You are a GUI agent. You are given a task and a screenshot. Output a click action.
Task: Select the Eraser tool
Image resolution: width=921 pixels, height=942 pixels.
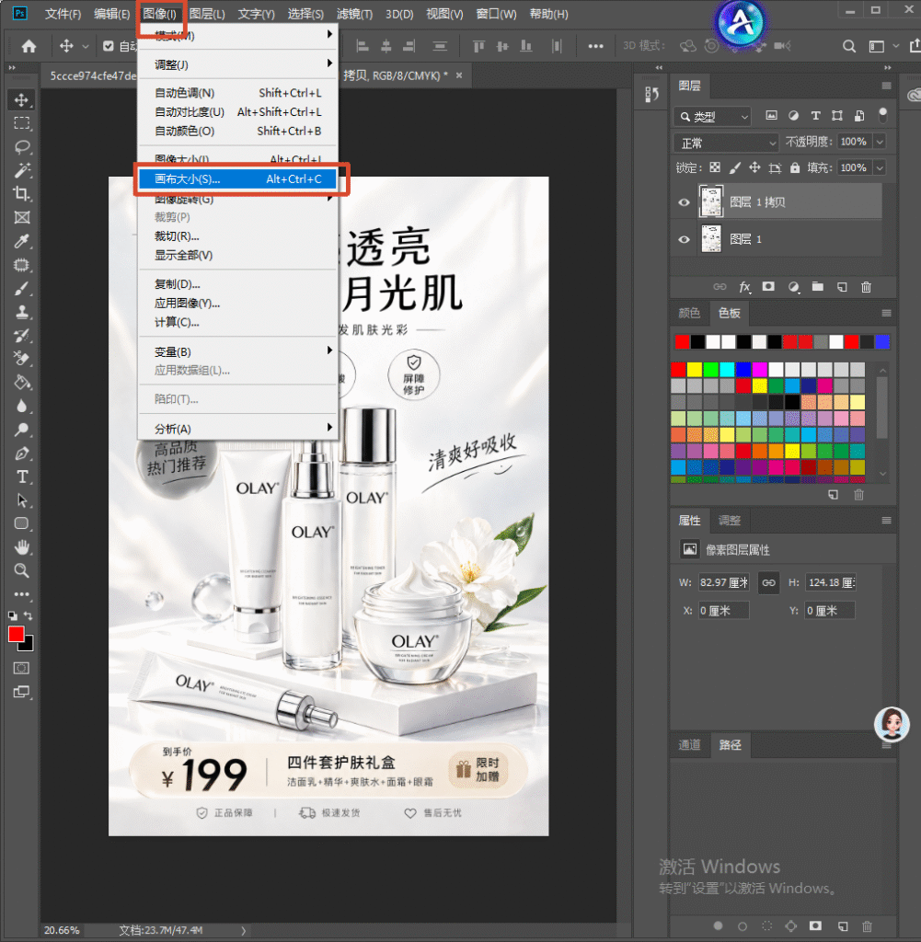coord(22,359)
